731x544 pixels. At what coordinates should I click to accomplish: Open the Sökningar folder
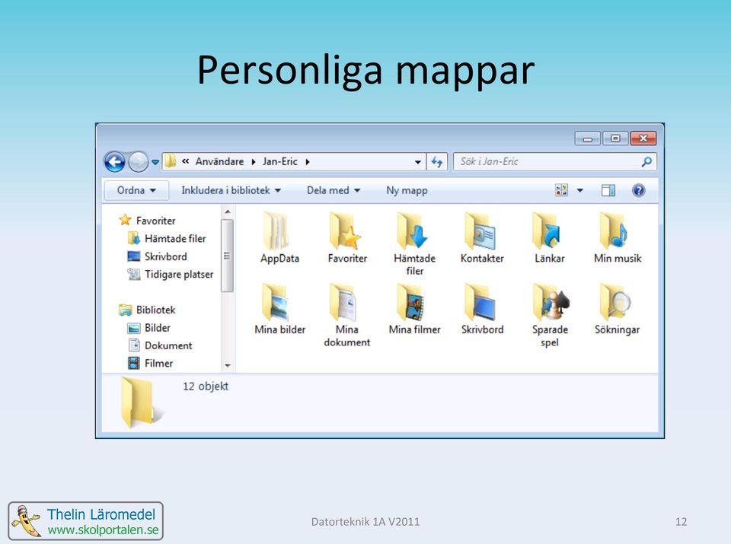coord(617,309)
